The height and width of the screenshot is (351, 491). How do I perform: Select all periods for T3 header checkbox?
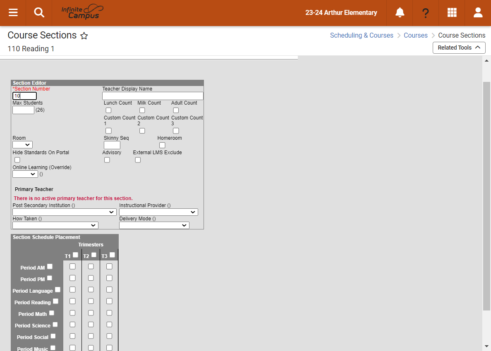click(x=112, y=255)
